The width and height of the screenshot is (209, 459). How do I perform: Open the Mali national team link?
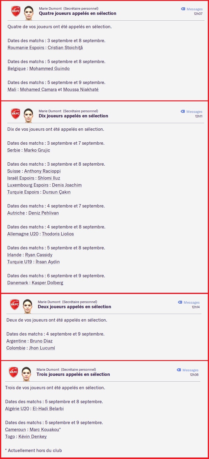12,89
